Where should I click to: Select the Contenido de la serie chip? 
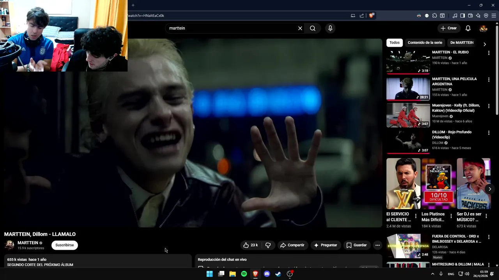pyautogui.click(x=425, y=43)
